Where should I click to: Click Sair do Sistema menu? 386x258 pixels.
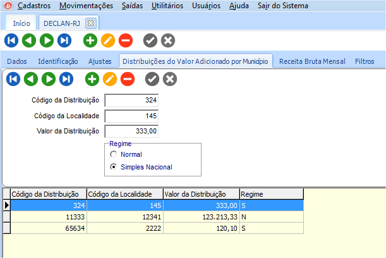(283, 6)
